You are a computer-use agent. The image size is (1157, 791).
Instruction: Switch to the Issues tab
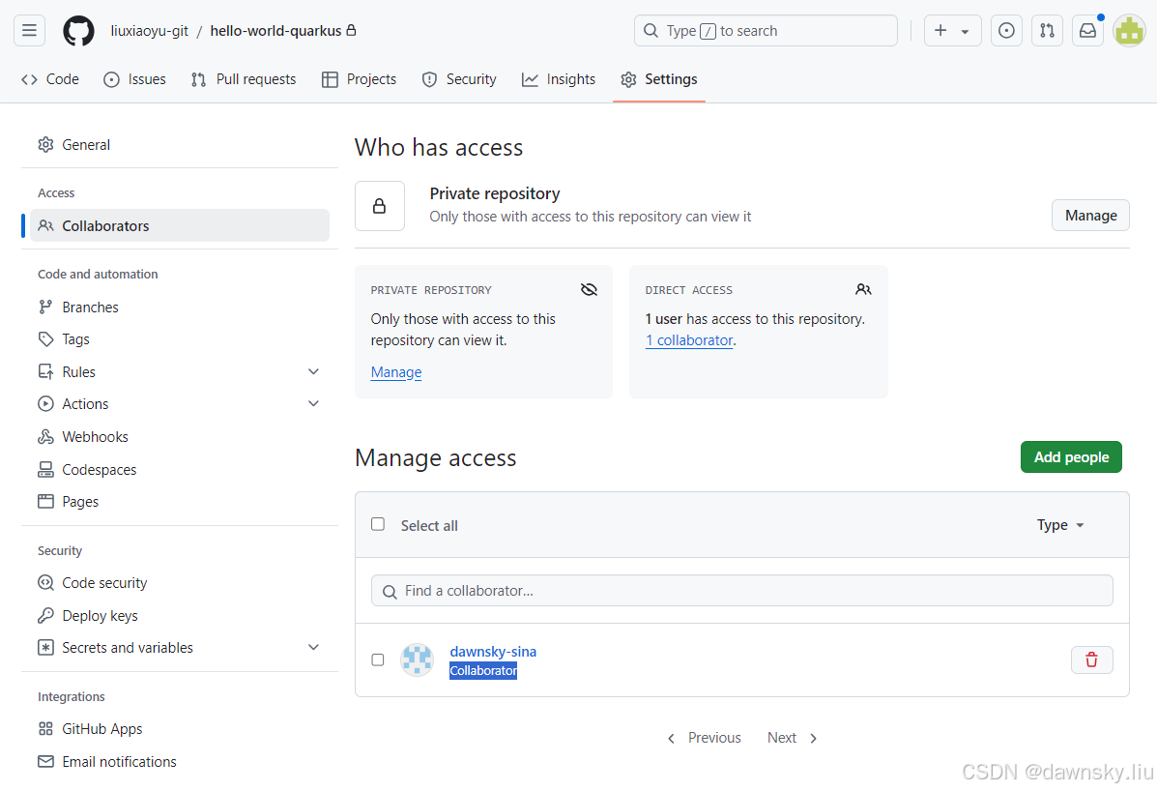(134, 79)
